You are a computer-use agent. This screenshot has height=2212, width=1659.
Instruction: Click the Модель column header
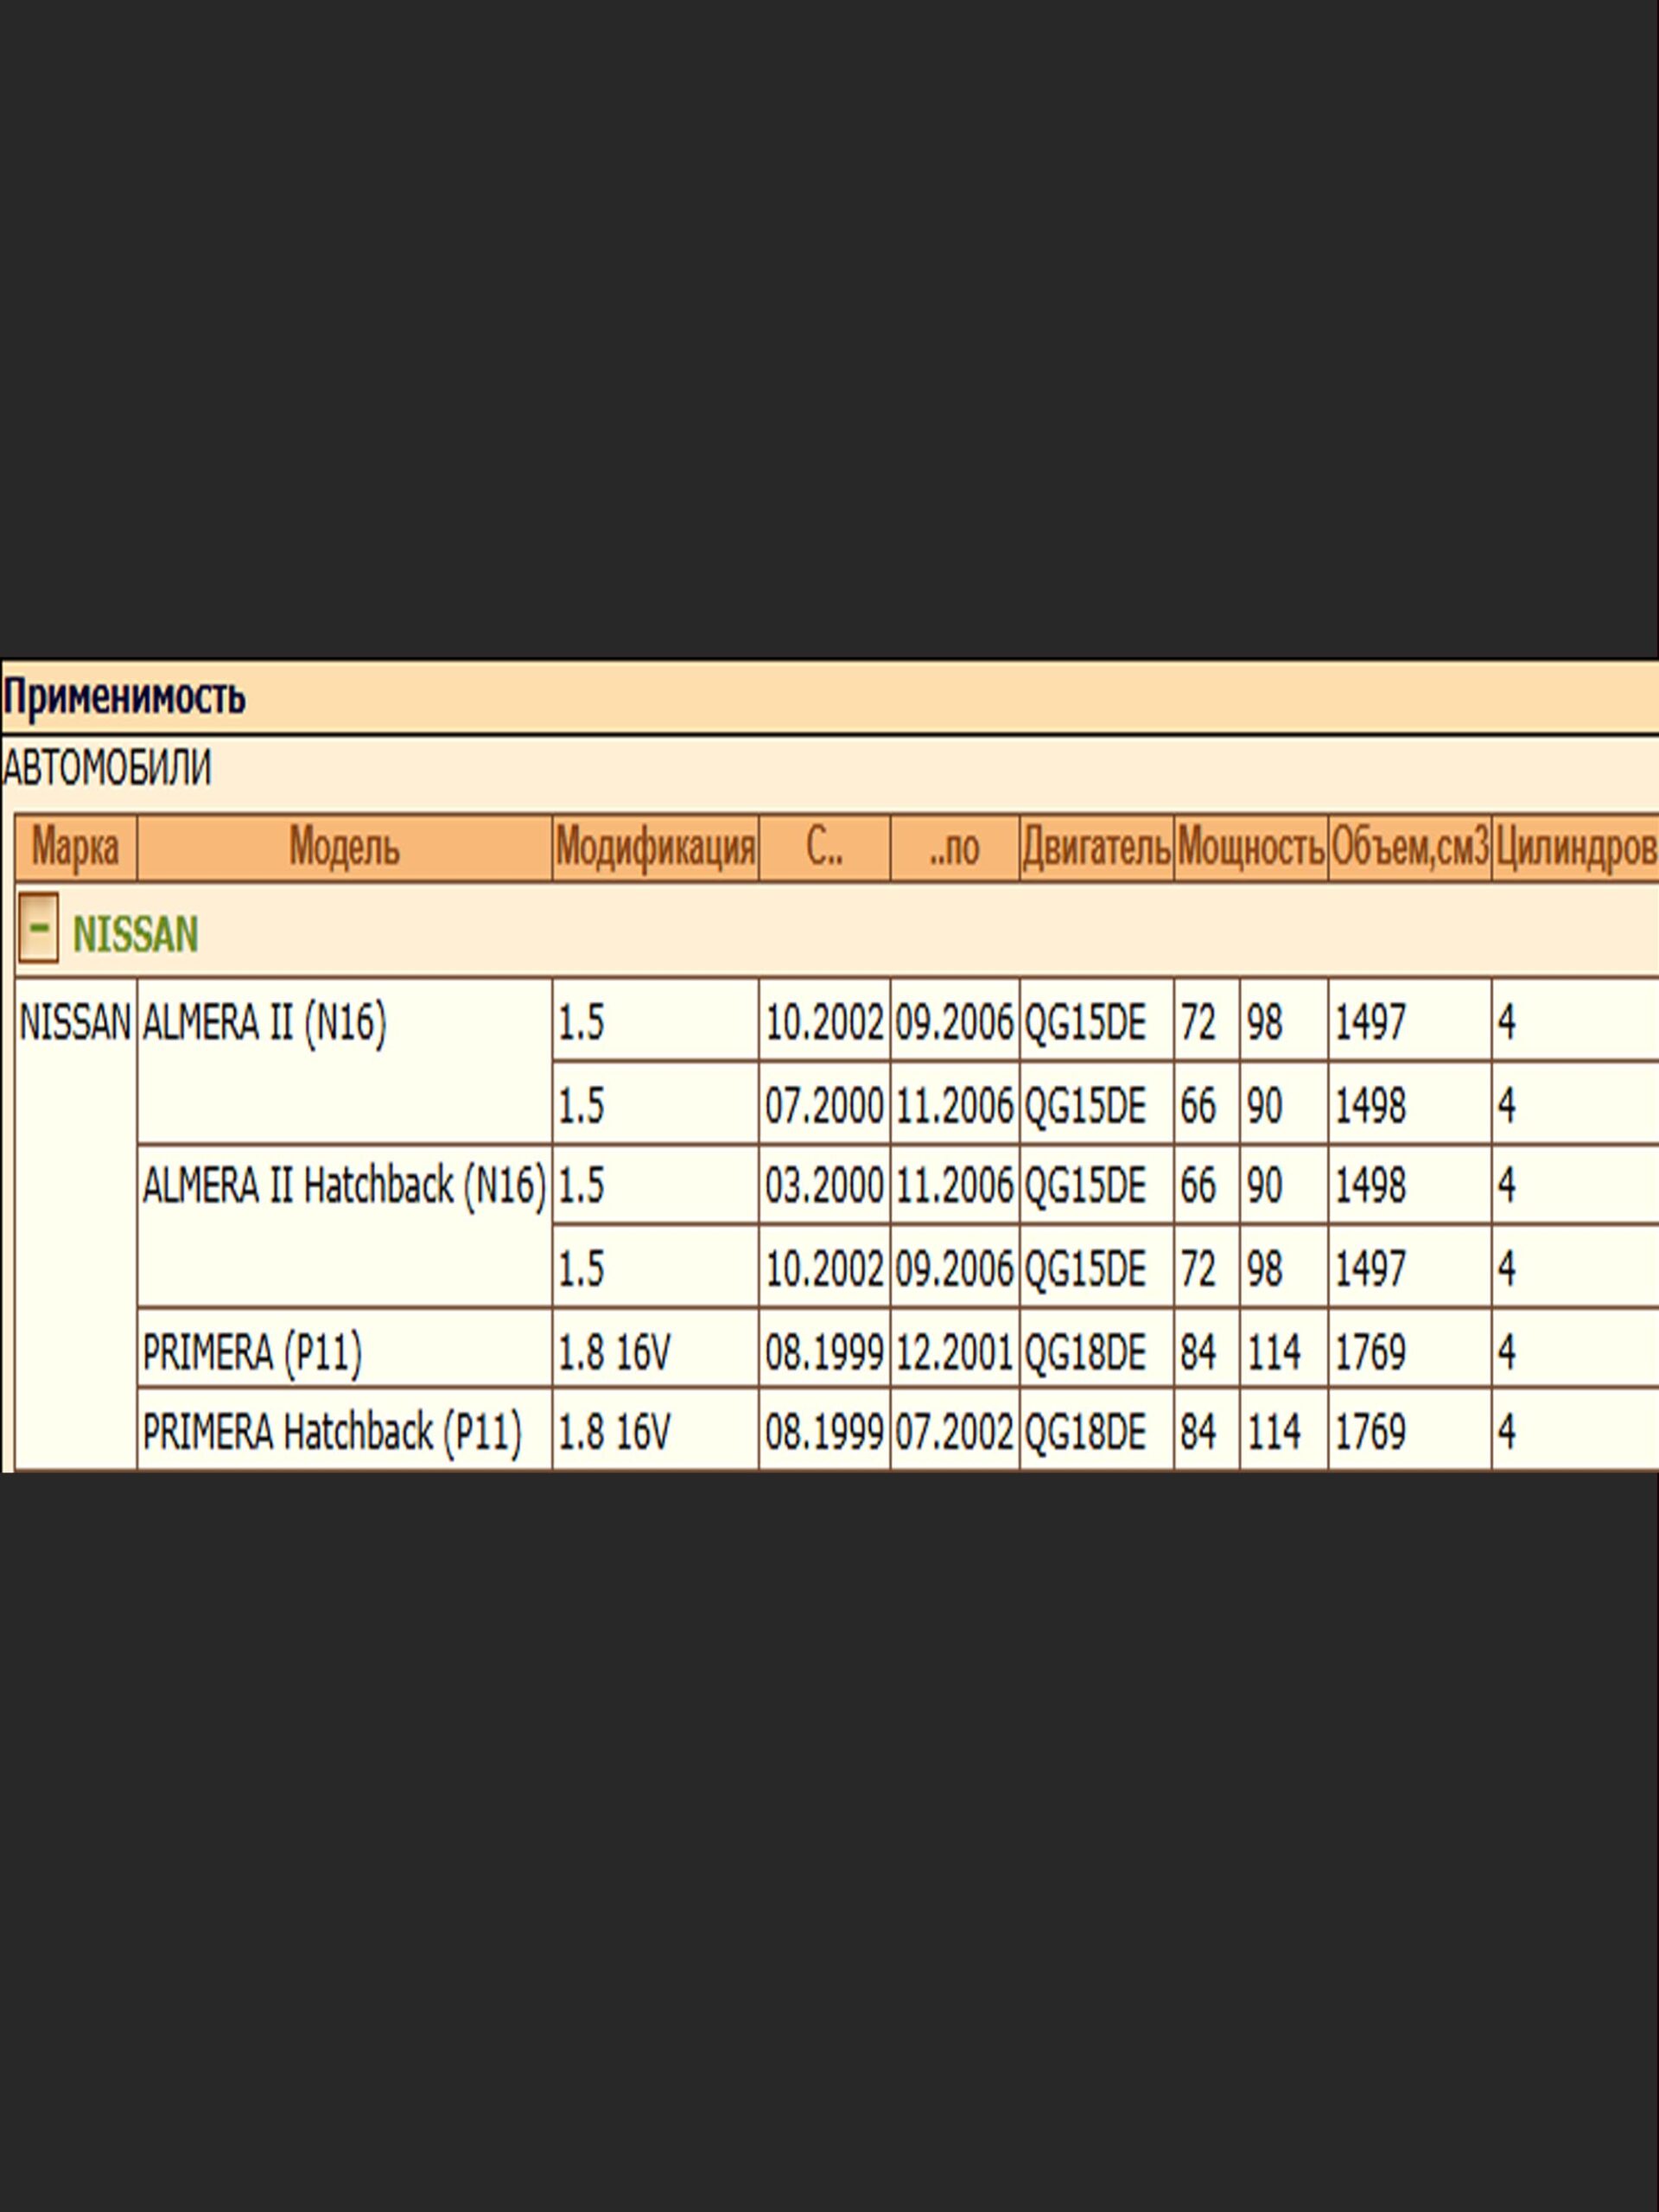pos(344,848)
